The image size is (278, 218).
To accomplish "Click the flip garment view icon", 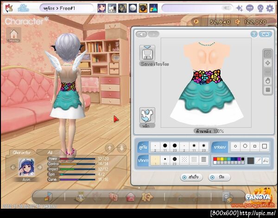I will (147, 115).
